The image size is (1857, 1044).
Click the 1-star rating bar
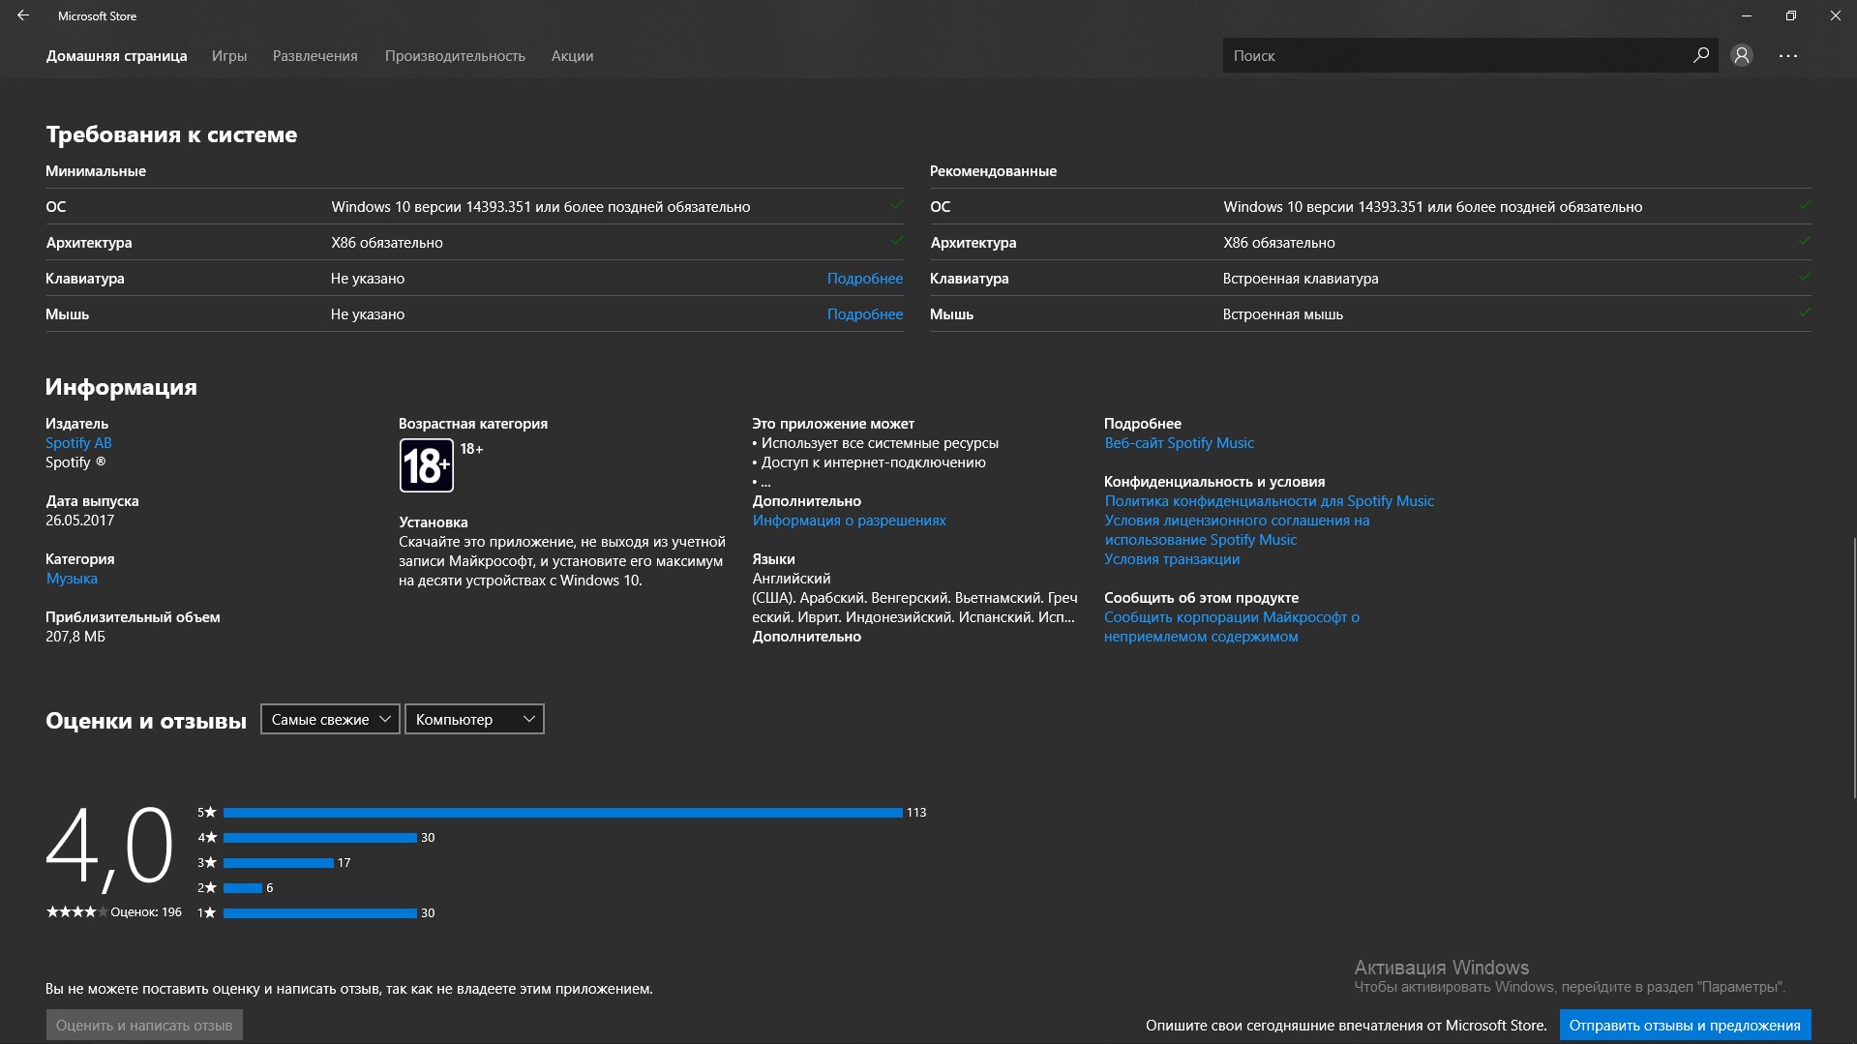point(319,913)
